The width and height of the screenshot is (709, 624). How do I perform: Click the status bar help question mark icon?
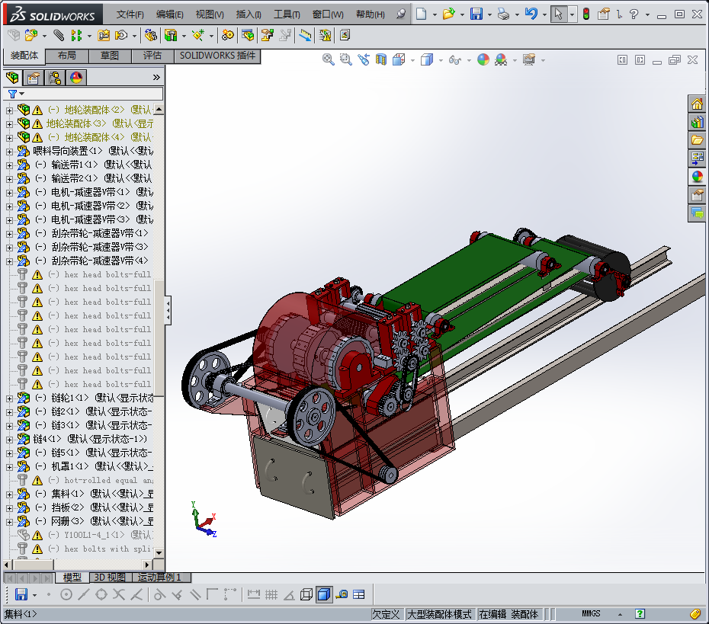coord(640,613)
